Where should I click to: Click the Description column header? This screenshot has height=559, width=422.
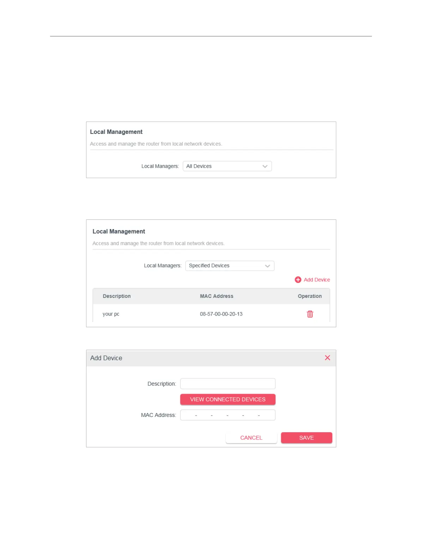pos(116,296)
